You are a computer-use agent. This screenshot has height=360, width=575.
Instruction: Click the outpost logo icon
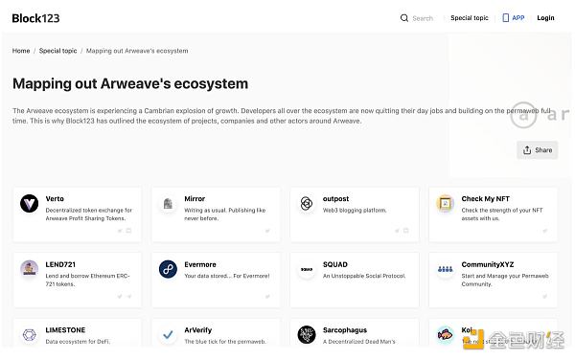[x=307, y=203]
